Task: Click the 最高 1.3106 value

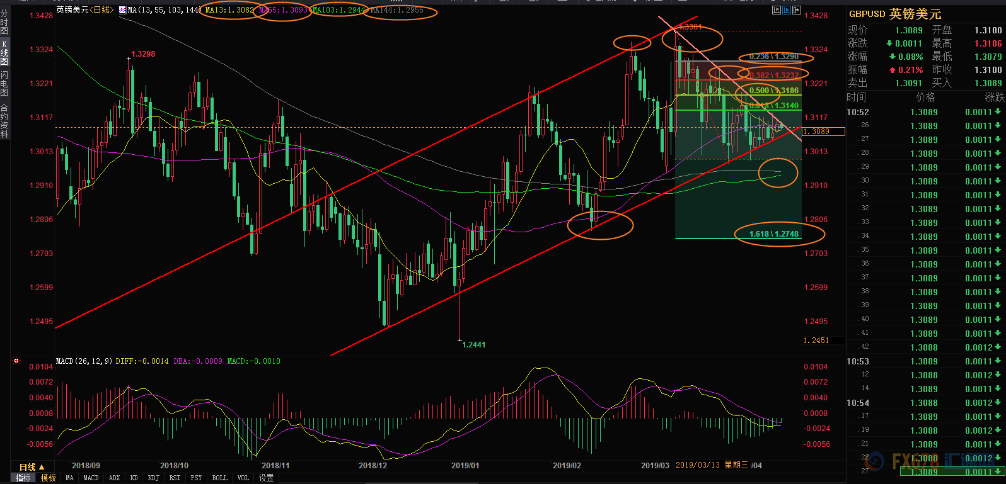Action: click(988, 43)
